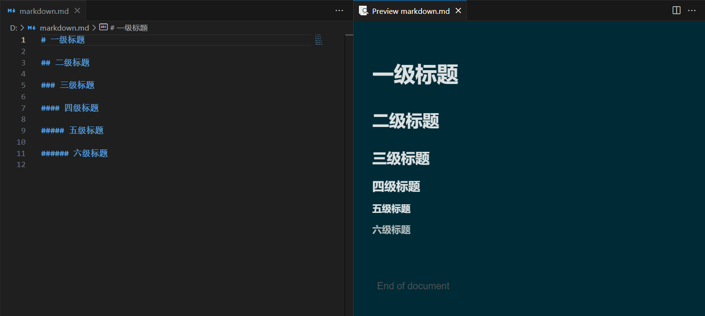Click the '一级标题' heading in the preview
Viewport: 705px width, 316px height.
(415, 75)
